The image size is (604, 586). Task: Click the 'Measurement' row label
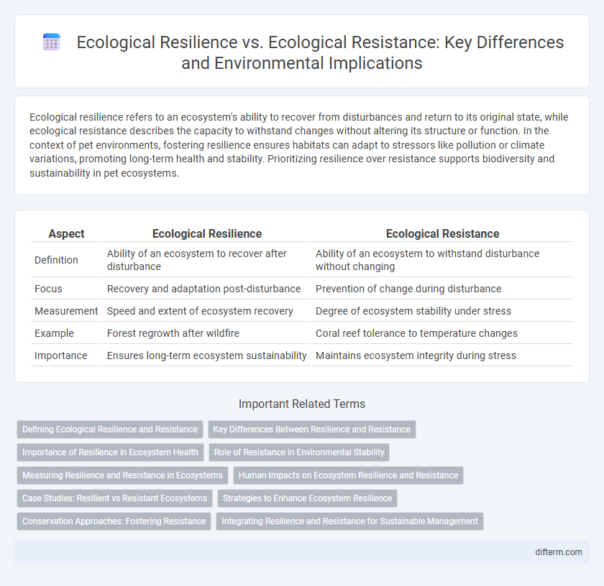(x=66, y=311)
